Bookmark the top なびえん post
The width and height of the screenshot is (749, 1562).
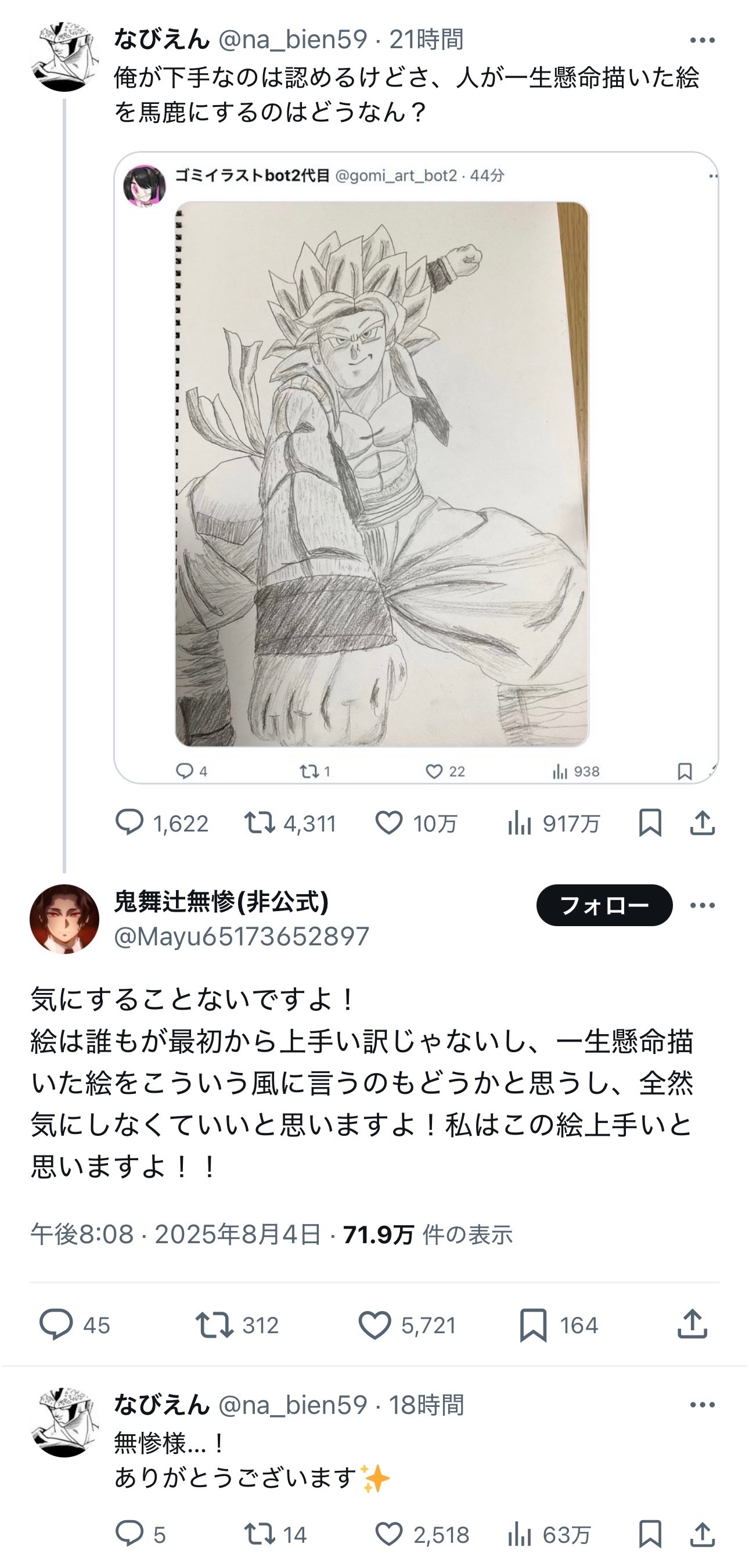pyautogui.click(x=650, y=823)
